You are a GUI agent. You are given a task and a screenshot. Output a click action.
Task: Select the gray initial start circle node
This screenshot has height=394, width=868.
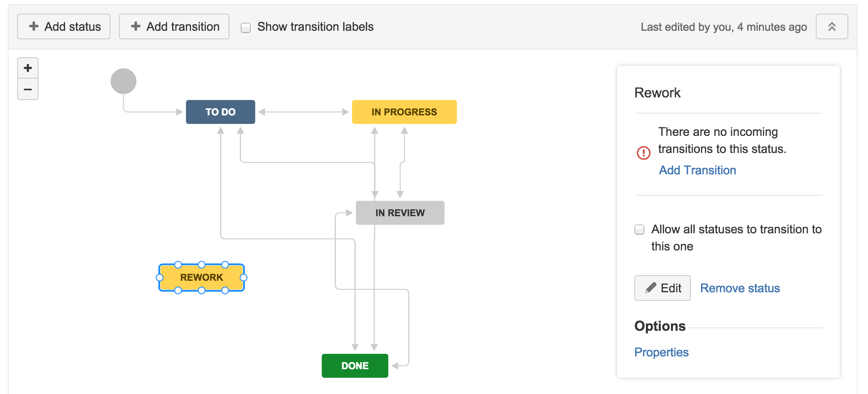pyautogui.click(x=123, y=81)
